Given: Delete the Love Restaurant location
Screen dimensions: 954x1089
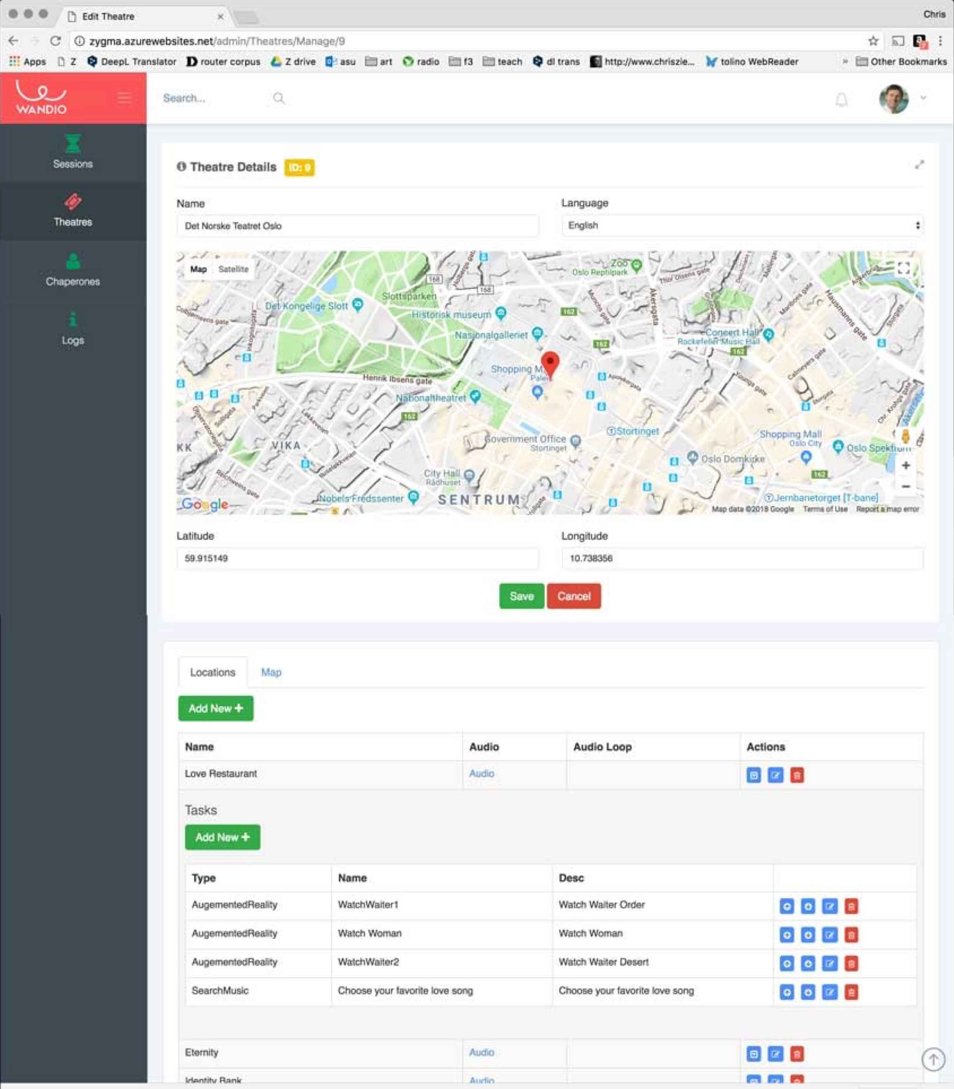Looking at the screenshot, I should click(x=796, y=775).
